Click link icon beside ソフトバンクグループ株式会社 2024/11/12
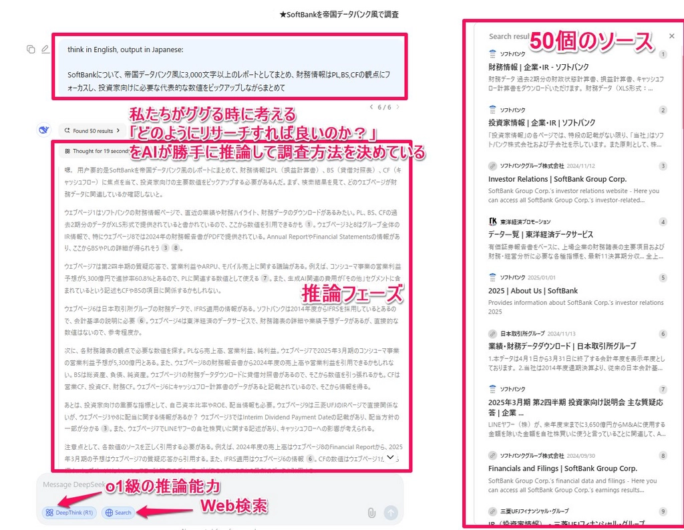Image resolution: width=684 pixels, height=530 pixels. [x=492, y=166]
